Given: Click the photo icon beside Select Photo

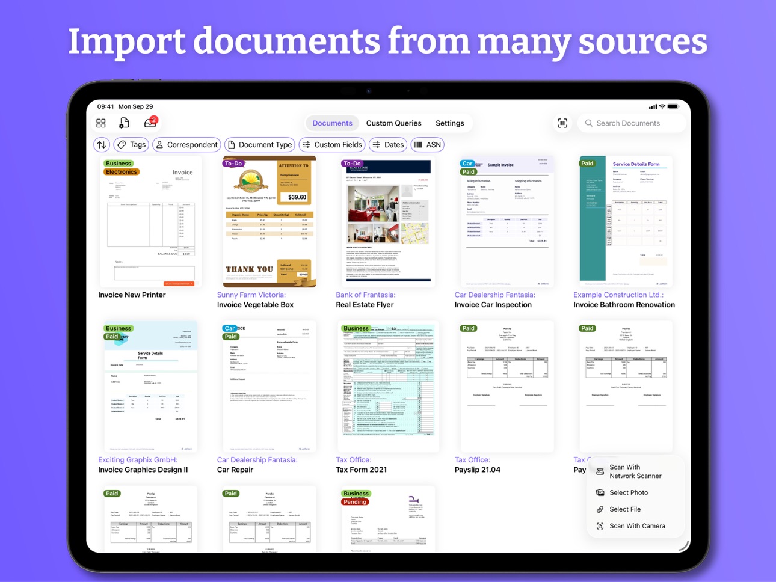Looking at the screenshot, I should (600, 492).
